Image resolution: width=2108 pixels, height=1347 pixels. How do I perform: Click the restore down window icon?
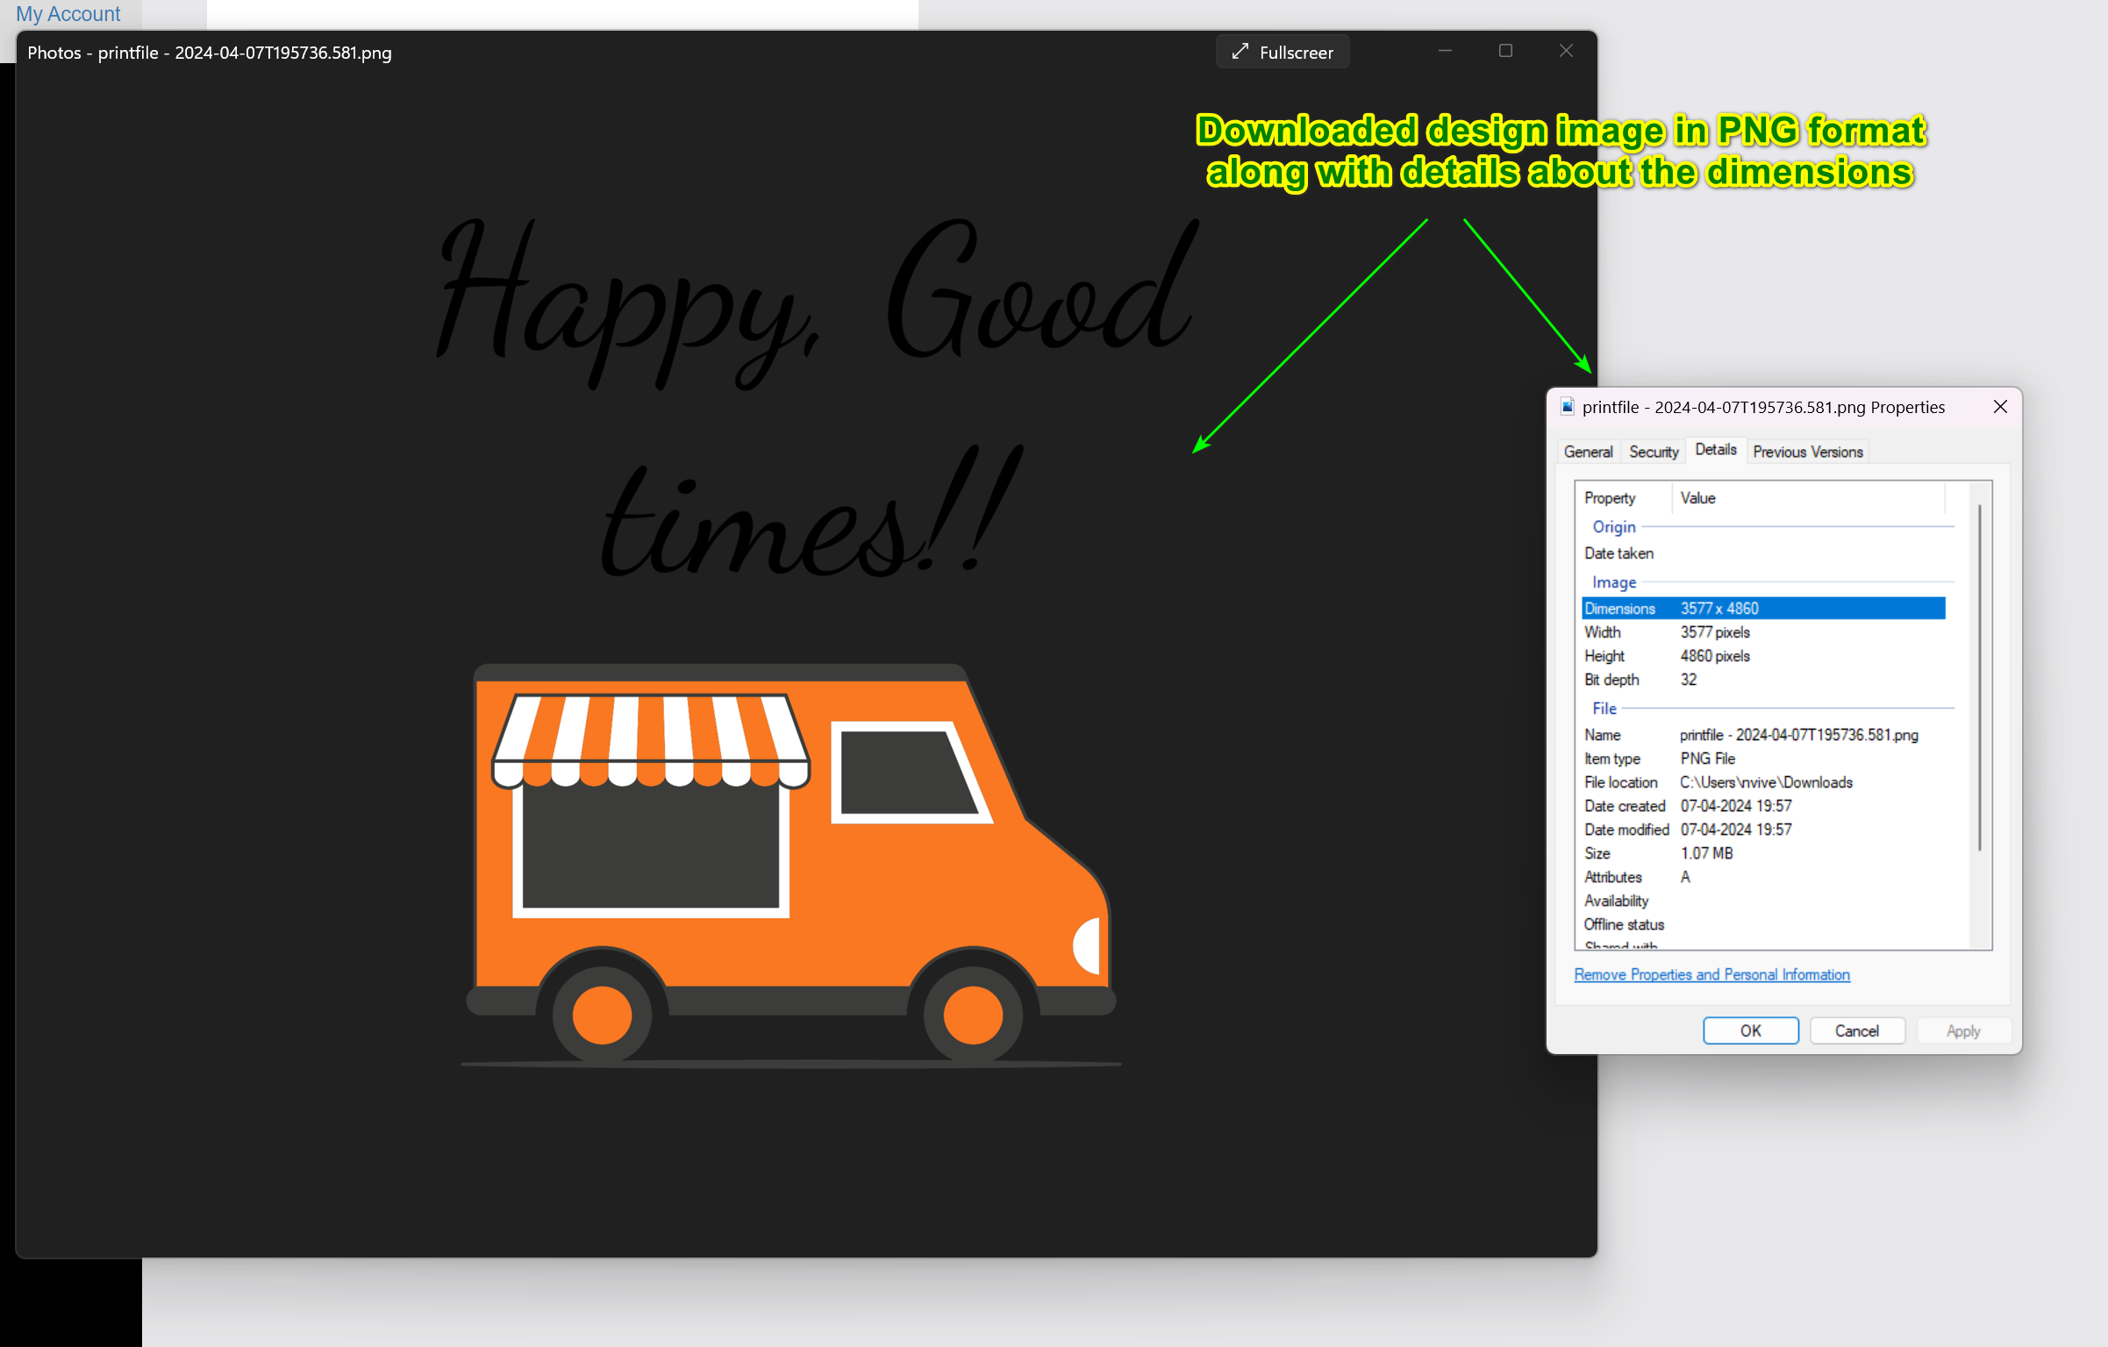(1505, 51)
